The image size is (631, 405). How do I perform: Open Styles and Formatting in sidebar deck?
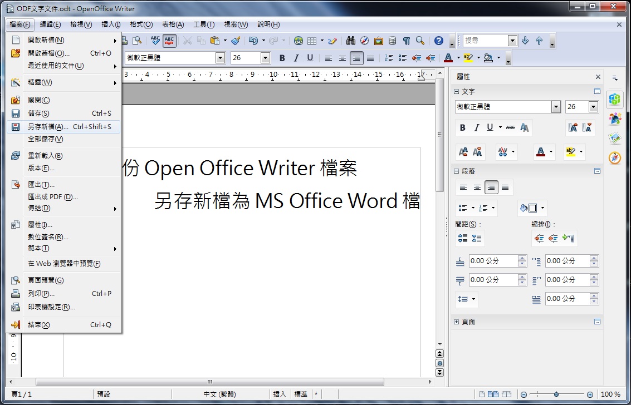[614, 118]
